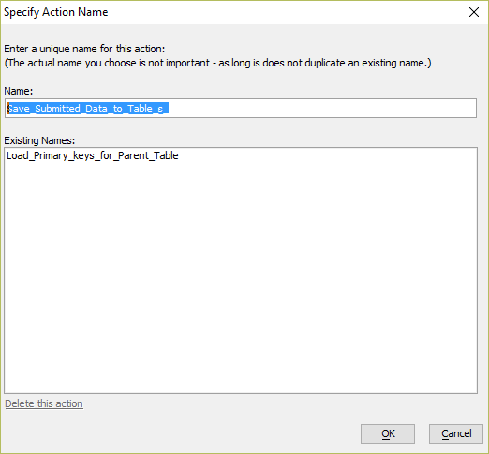This screenshot has height=454, width=489.
Task: Focus the Name text field
Action: (241, 108)
